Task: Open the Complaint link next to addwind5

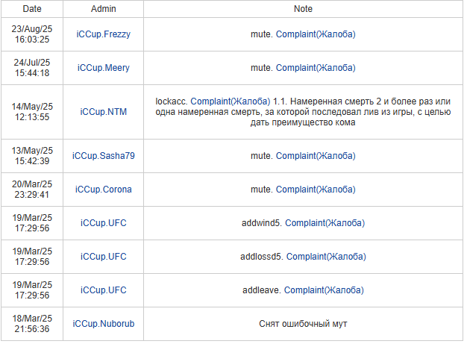Action: coord(325,223)
